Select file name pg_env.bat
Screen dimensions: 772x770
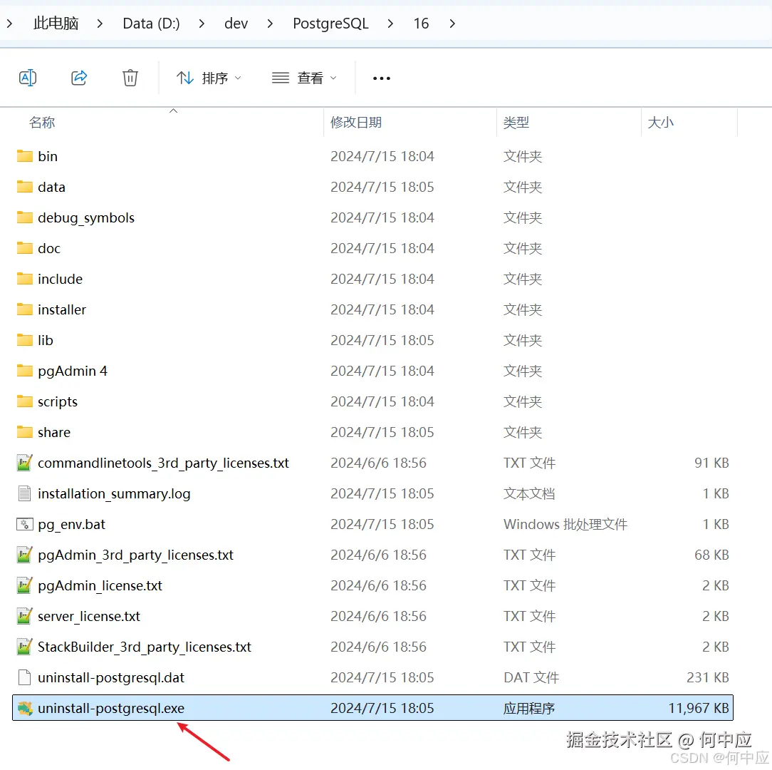(x=71, y=525)
